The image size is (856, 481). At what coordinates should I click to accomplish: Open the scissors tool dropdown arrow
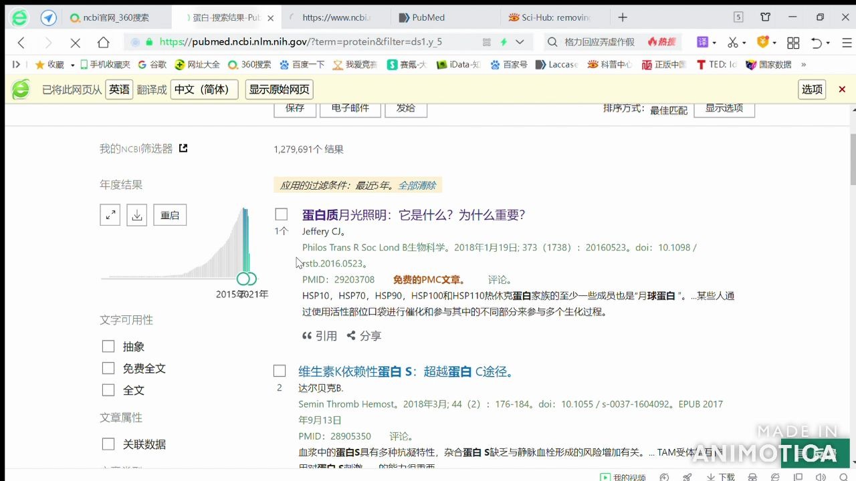(744, 43)
